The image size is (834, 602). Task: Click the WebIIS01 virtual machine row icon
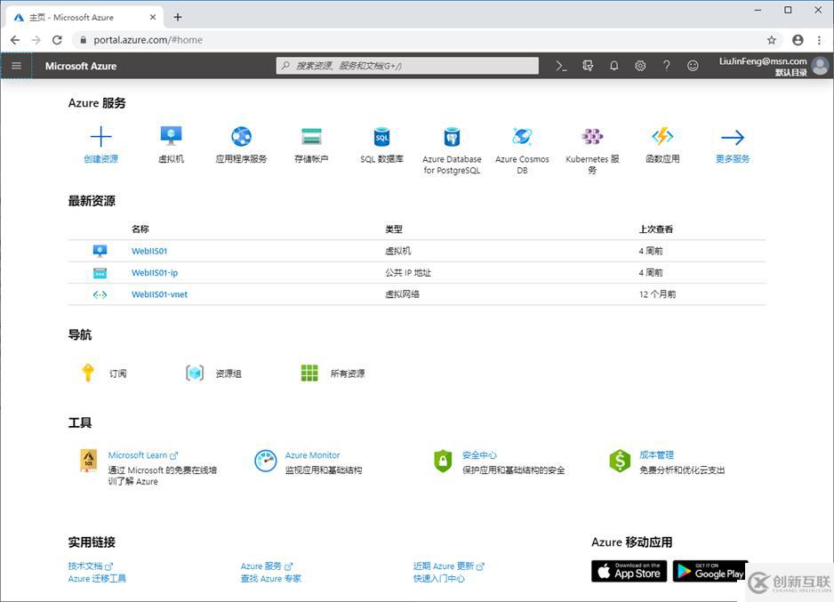click(100, 251)
